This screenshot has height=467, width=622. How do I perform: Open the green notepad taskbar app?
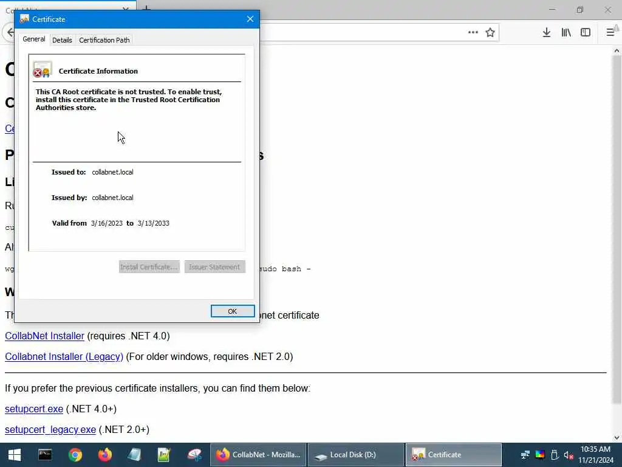(164, 455)
